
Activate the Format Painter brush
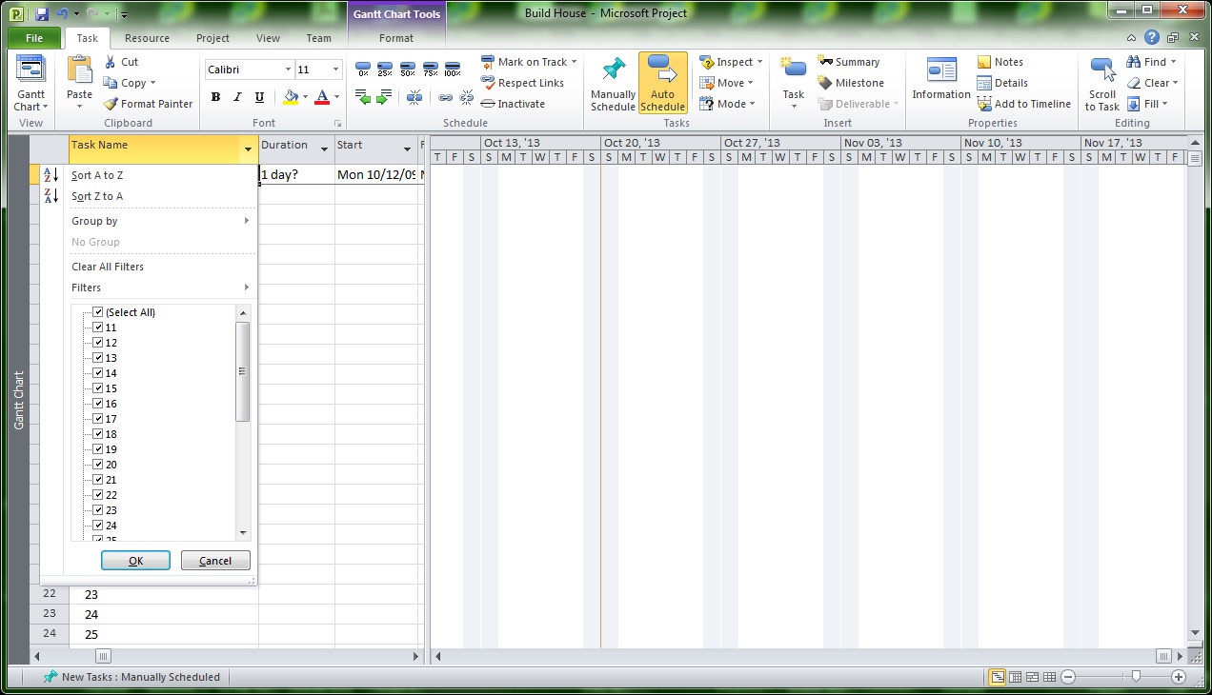[148, 104]
